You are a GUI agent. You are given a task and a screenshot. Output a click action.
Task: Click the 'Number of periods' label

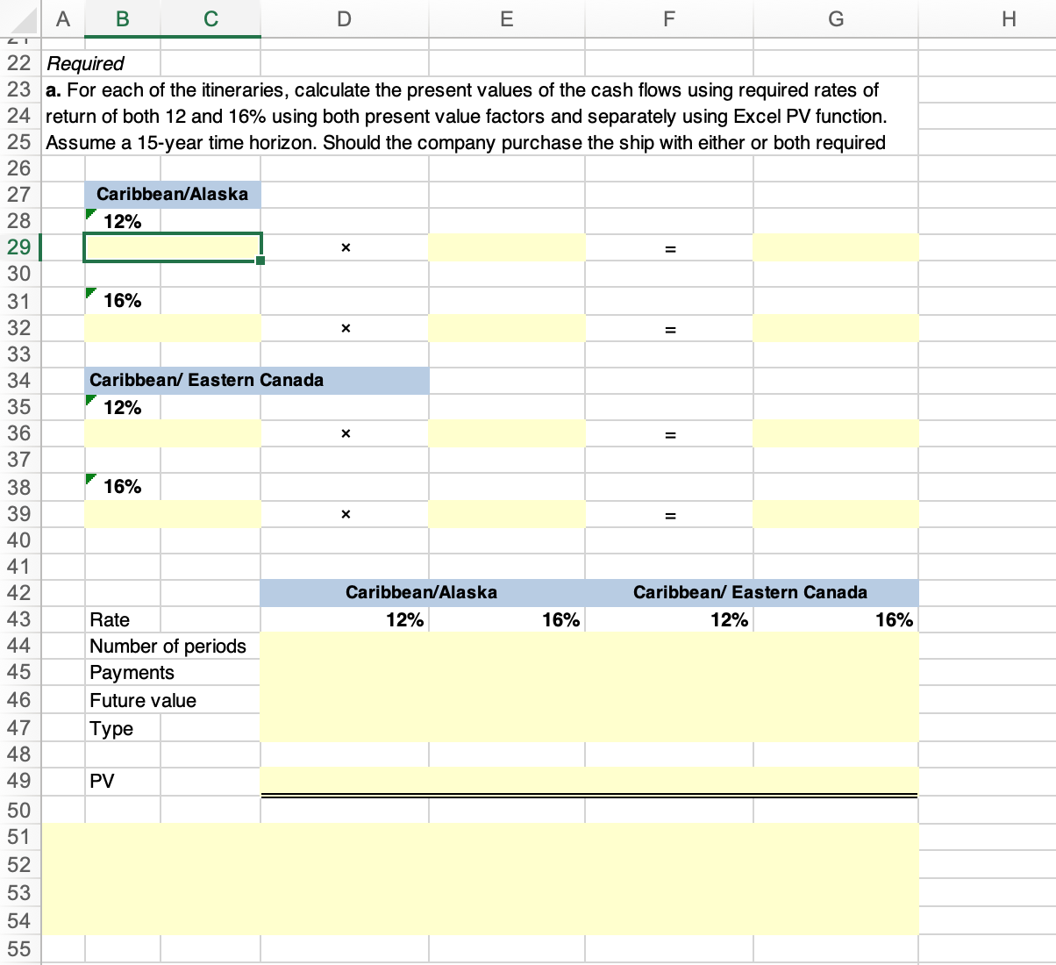coord(168,647)
